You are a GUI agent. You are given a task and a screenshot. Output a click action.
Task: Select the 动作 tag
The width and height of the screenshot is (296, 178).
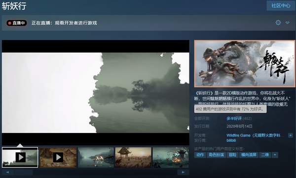click(x=200, y=155)
